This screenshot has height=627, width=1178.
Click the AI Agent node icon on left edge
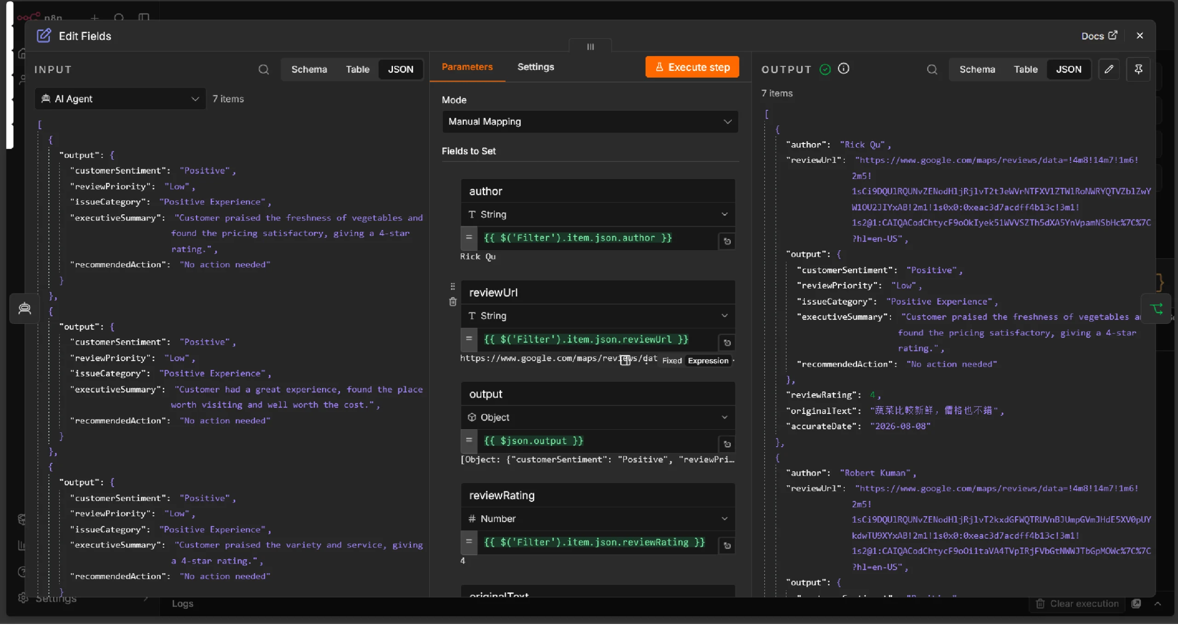coord(24,309)
